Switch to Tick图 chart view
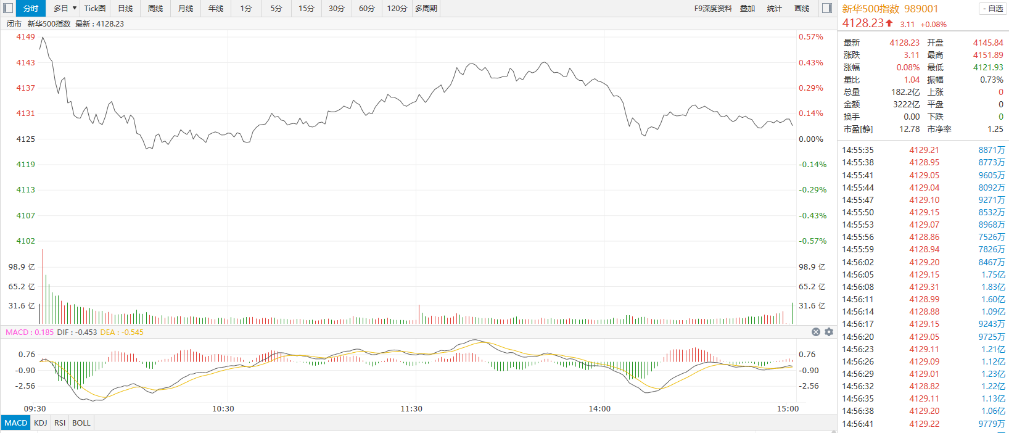The height and width of the screenshot is (433, 1009). [x=95, y=8]
